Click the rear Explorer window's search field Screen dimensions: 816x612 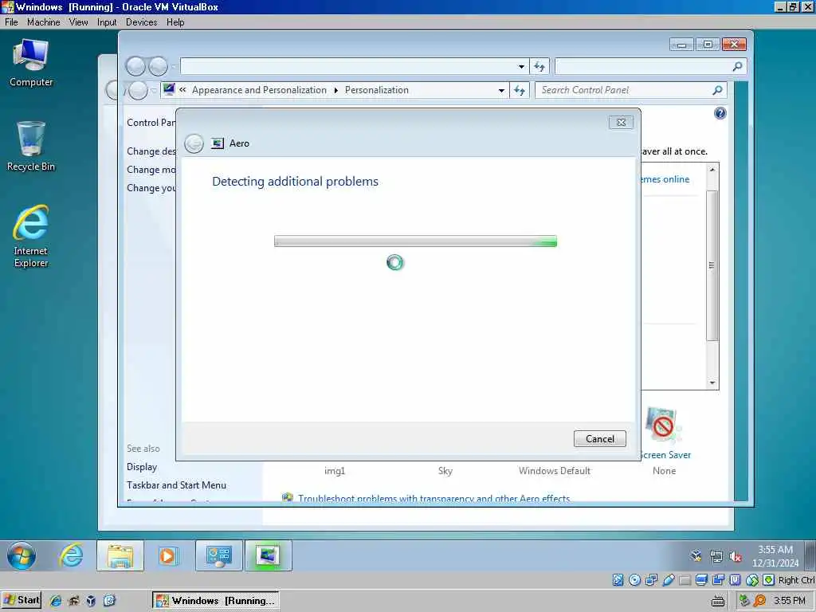[643, 66]
